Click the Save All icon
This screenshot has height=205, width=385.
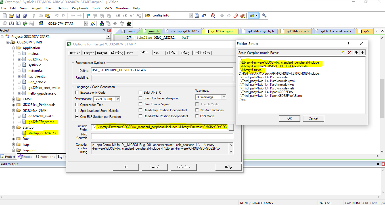tap(25, 16)
